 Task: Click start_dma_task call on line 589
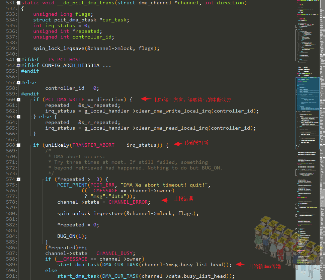[x=78, y=265]
